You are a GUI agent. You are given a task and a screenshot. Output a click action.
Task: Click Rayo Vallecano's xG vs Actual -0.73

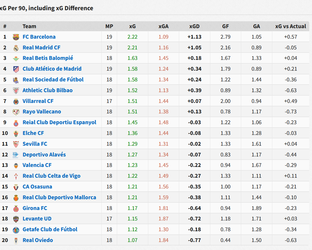coord(291,112)
